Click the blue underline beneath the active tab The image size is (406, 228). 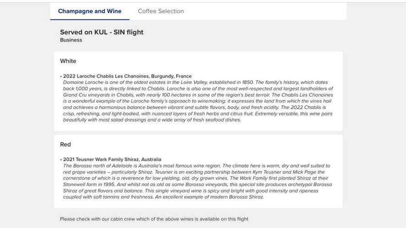pos(90,20)
